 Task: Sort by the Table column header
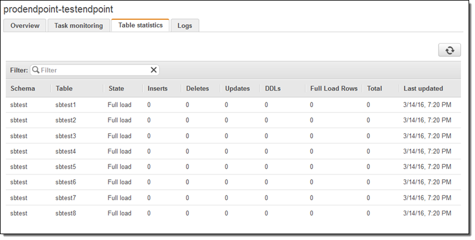(65, 88)
